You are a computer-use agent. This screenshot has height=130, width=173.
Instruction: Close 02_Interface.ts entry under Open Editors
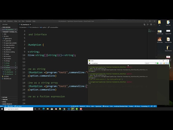(x=3, y=30)
